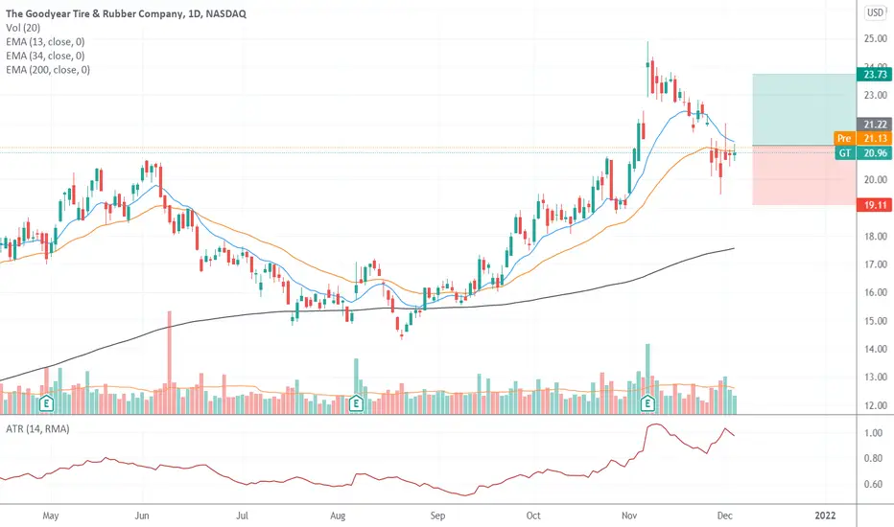Click the November earnings E marker icon
Image resolution: width=894 pixels, height=527 pixels.
point(647,403)
